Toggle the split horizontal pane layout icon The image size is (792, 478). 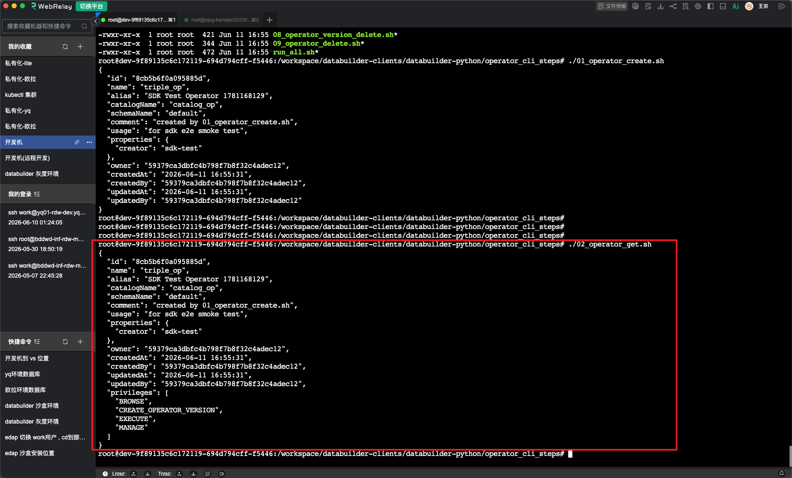723,6
